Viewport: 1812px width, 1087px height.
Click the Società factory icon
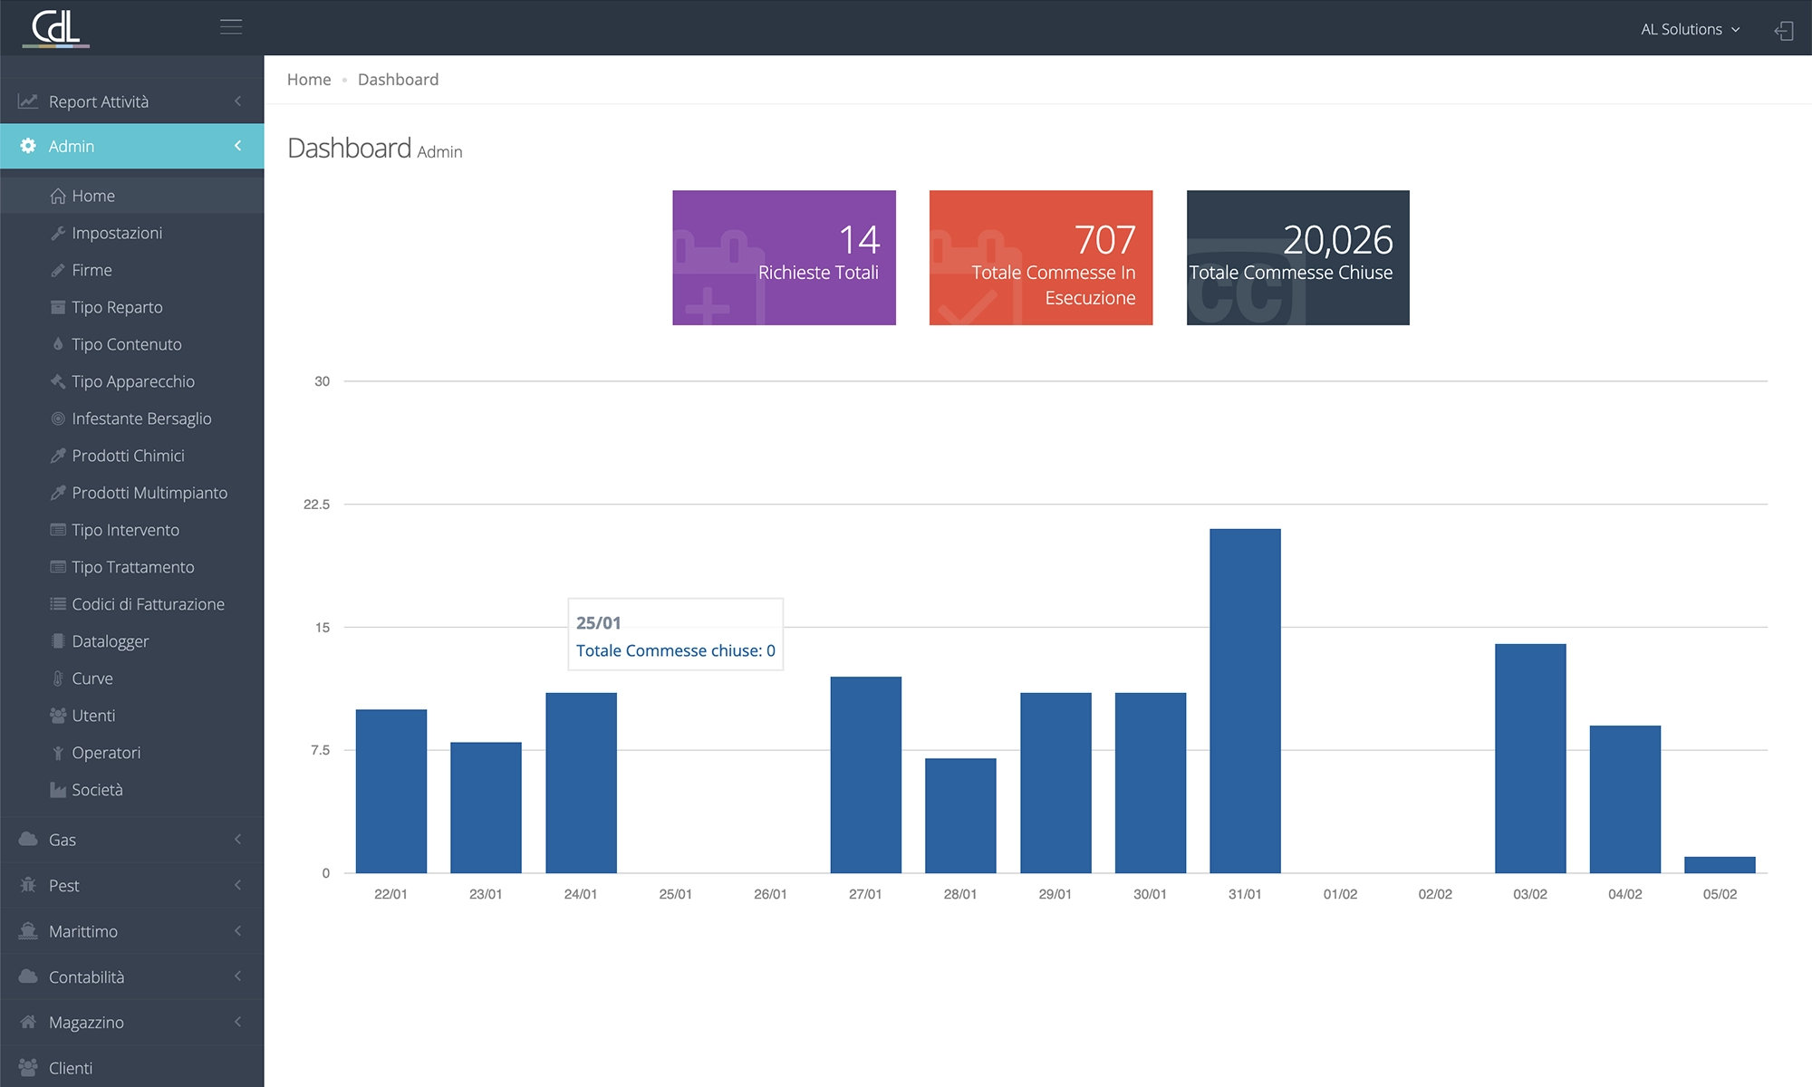(58, 790)
